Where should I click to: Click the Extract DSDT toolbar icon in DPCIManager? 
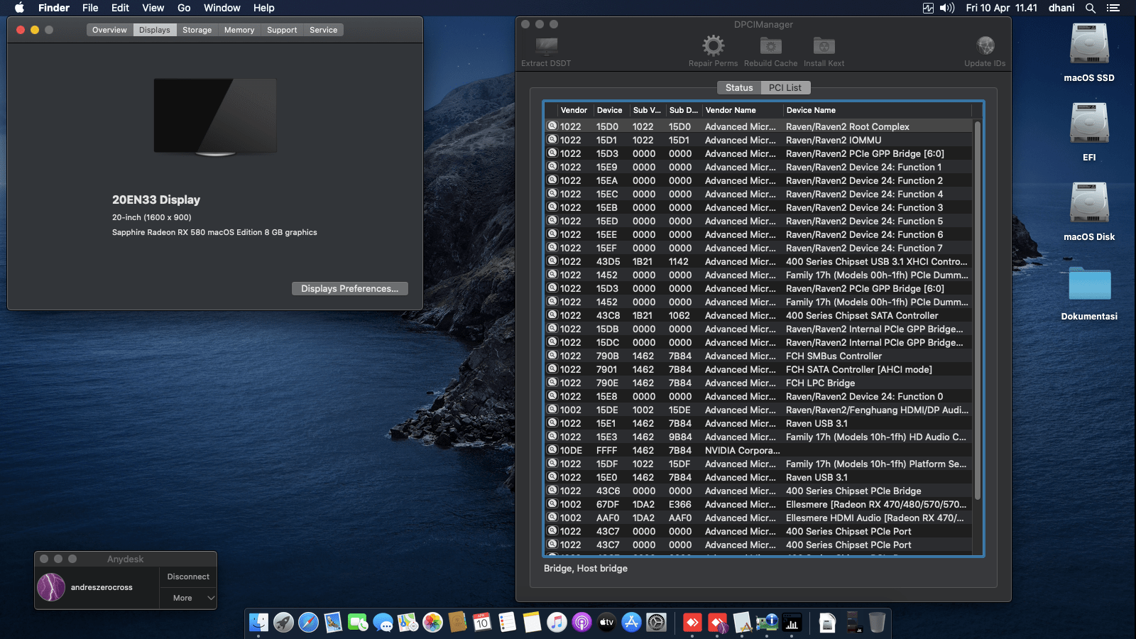tap(546, 46)
